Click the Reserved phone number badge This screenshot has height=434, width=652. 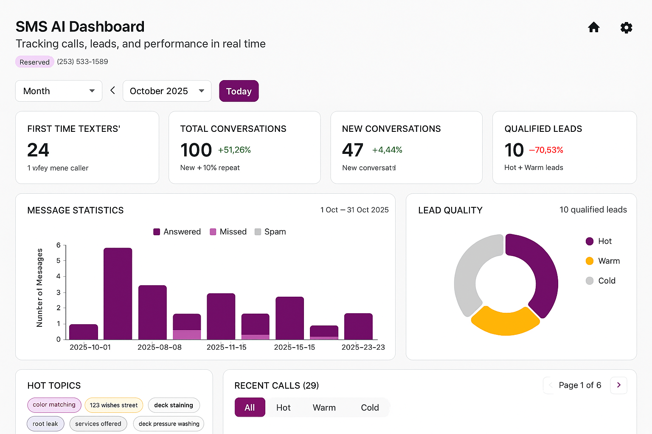[34, 62]
